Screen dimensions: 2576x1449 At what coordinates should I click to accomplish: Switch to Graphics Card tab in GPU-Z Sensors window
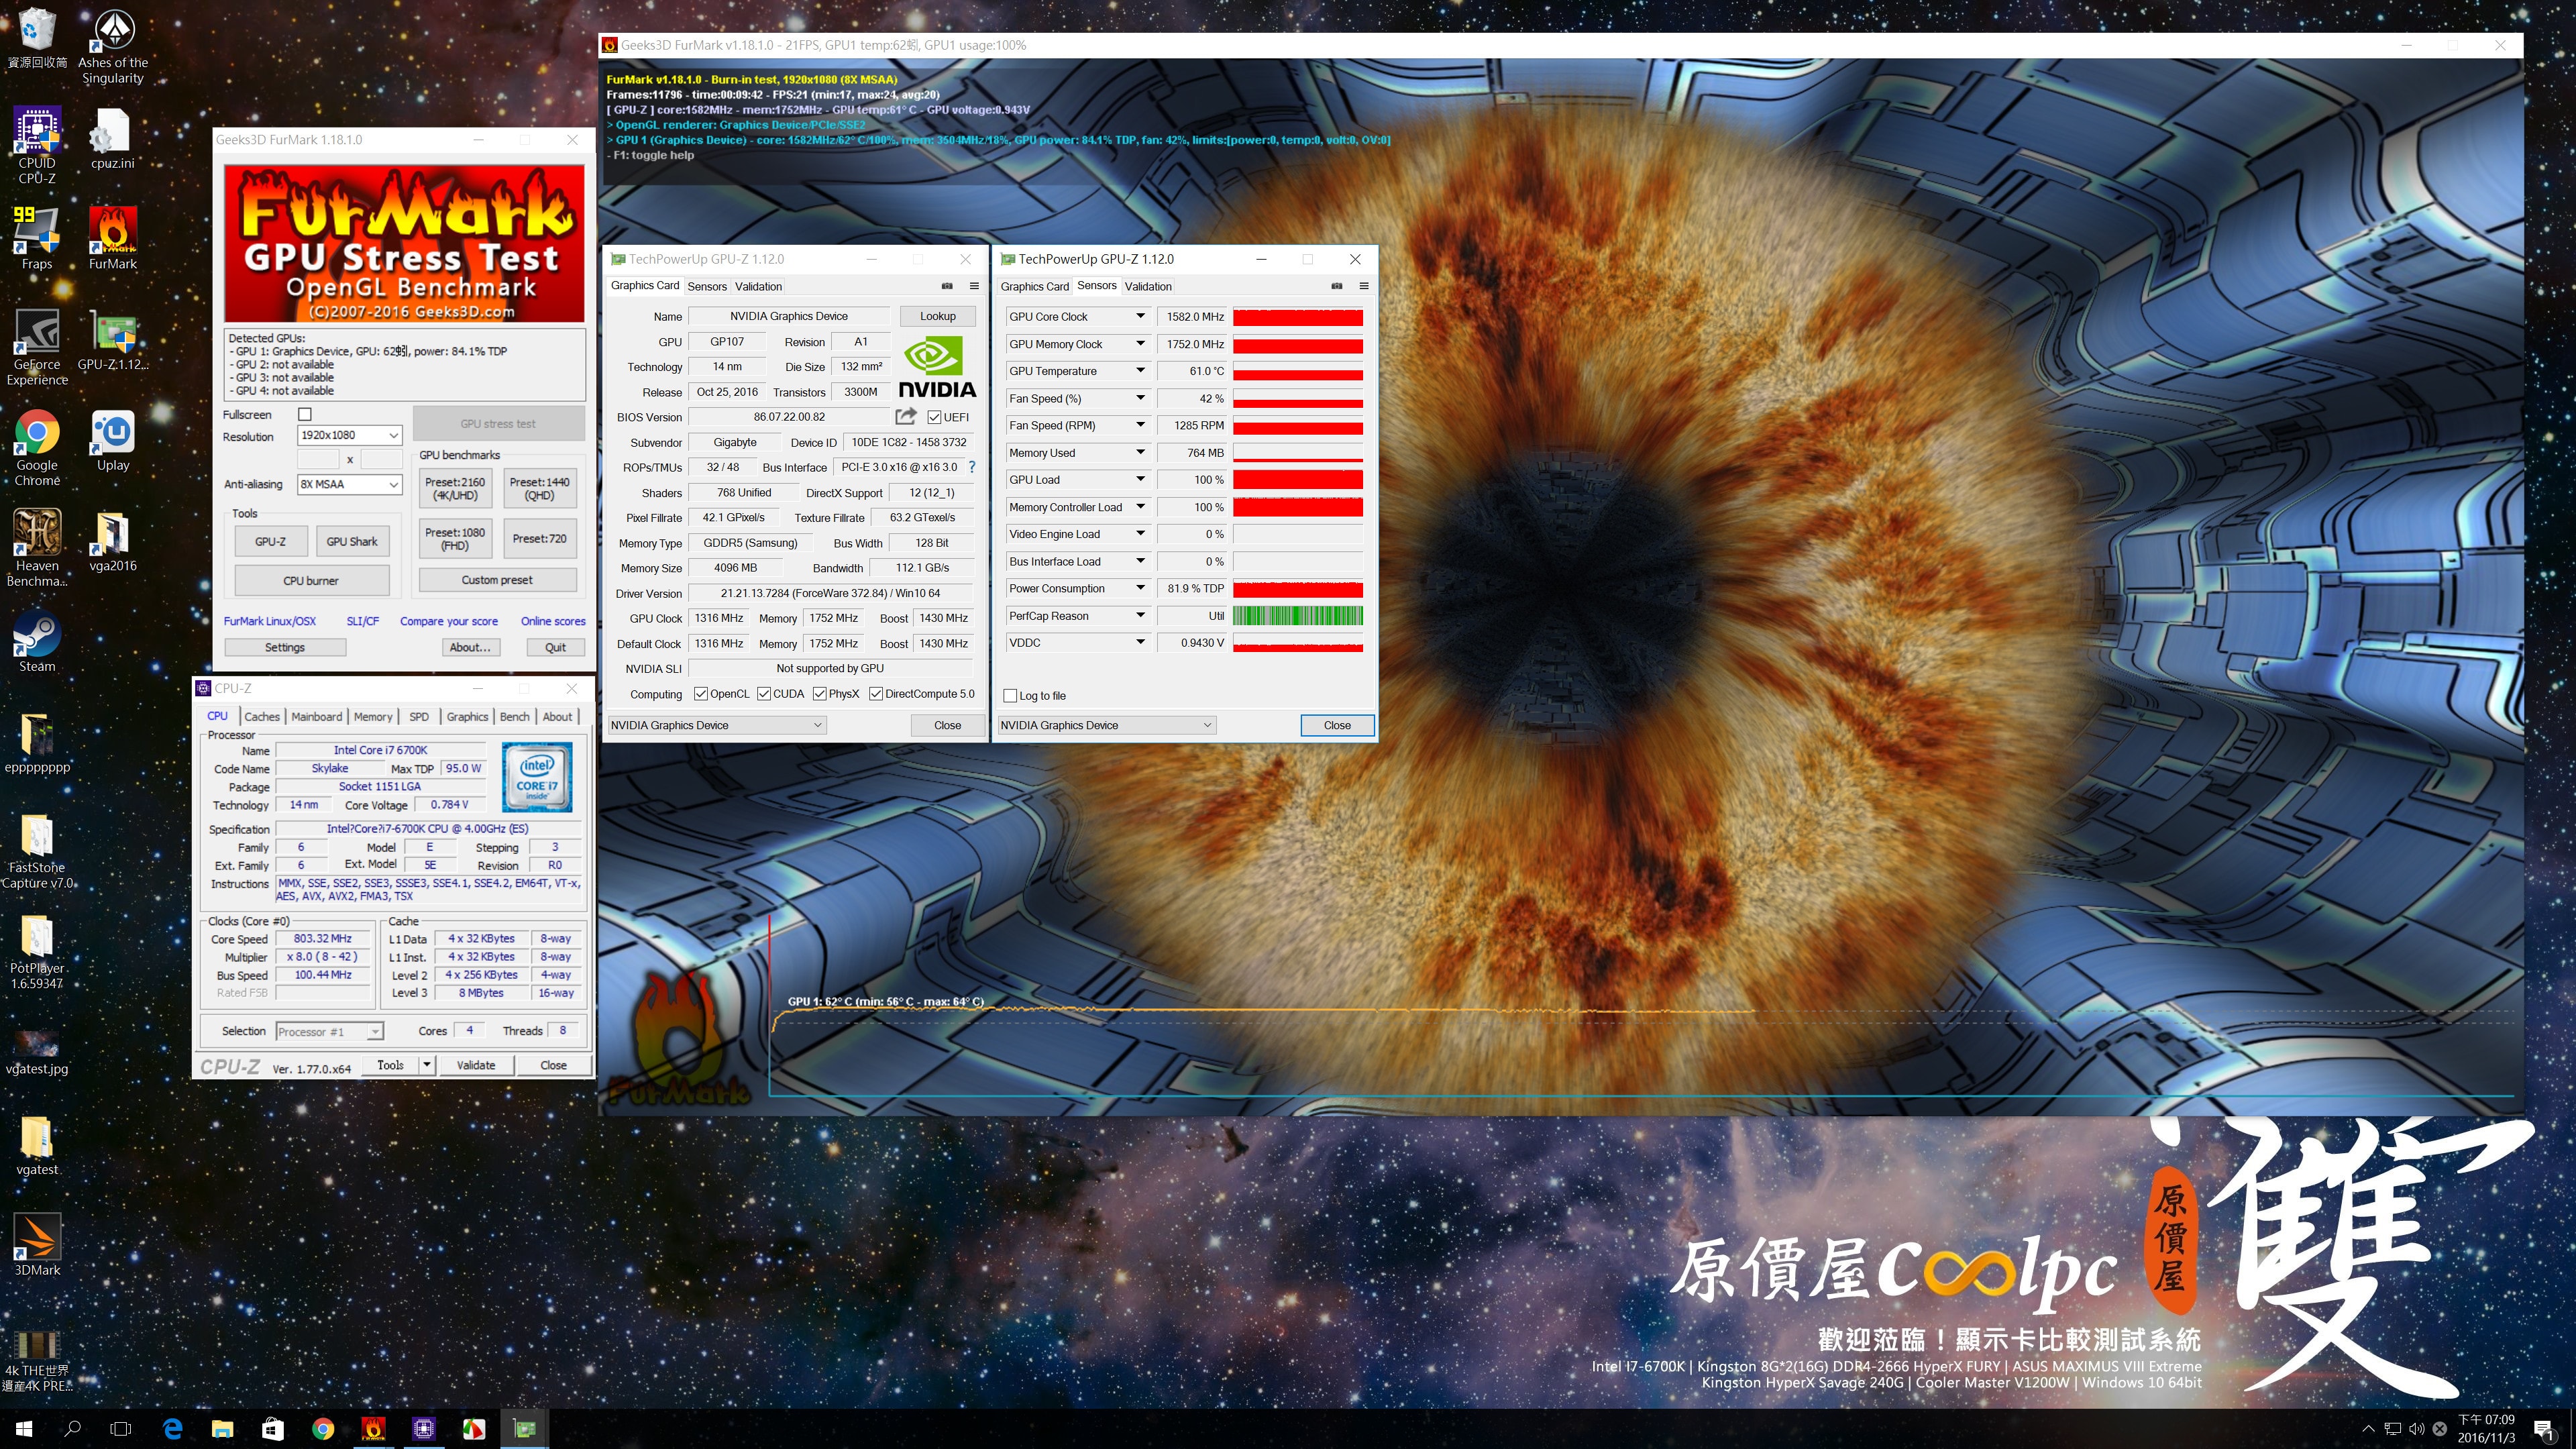click(x=1035, y=286)
